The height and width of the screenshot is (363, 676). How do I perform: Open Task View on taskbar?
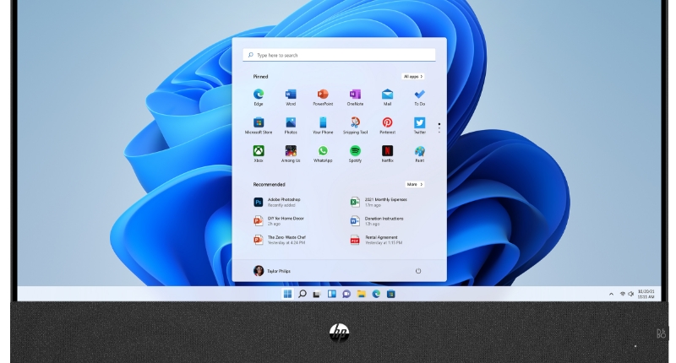tap(317, 294)
